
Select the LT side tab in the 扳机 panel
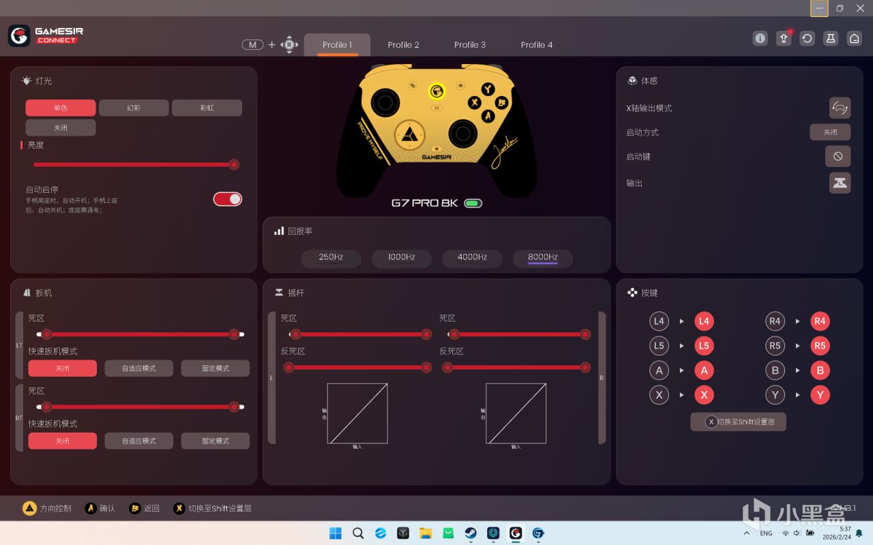(x=19, y=345)
